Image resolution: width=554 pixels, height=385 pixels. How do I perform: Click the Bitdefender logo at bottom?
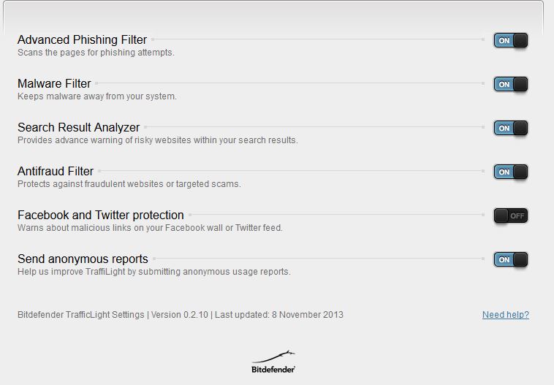coord(273,362)
